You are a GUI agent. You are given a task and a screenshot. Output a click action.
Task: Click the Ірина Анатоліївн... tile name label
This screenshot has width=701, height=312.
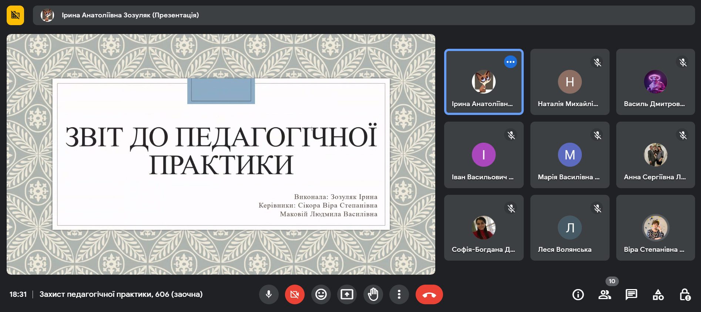482,104
